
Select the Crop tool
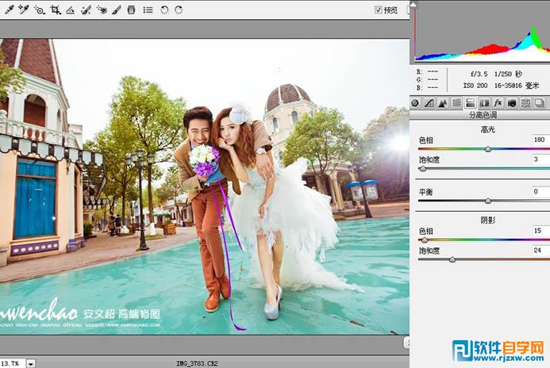(55, 10)
